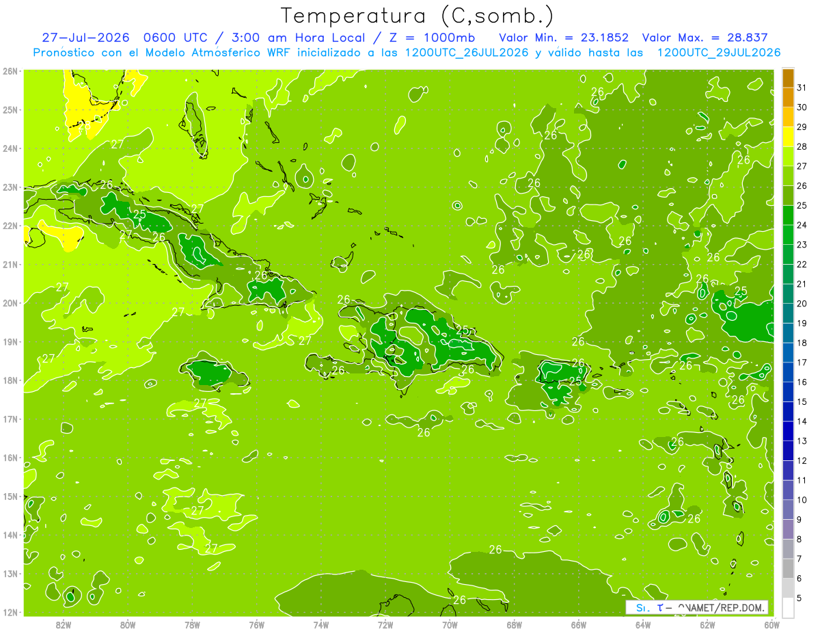This screenshot has width=820, height=634.
Task: Pick the brown-orange swatch above 31
Action: coord(789,79)
